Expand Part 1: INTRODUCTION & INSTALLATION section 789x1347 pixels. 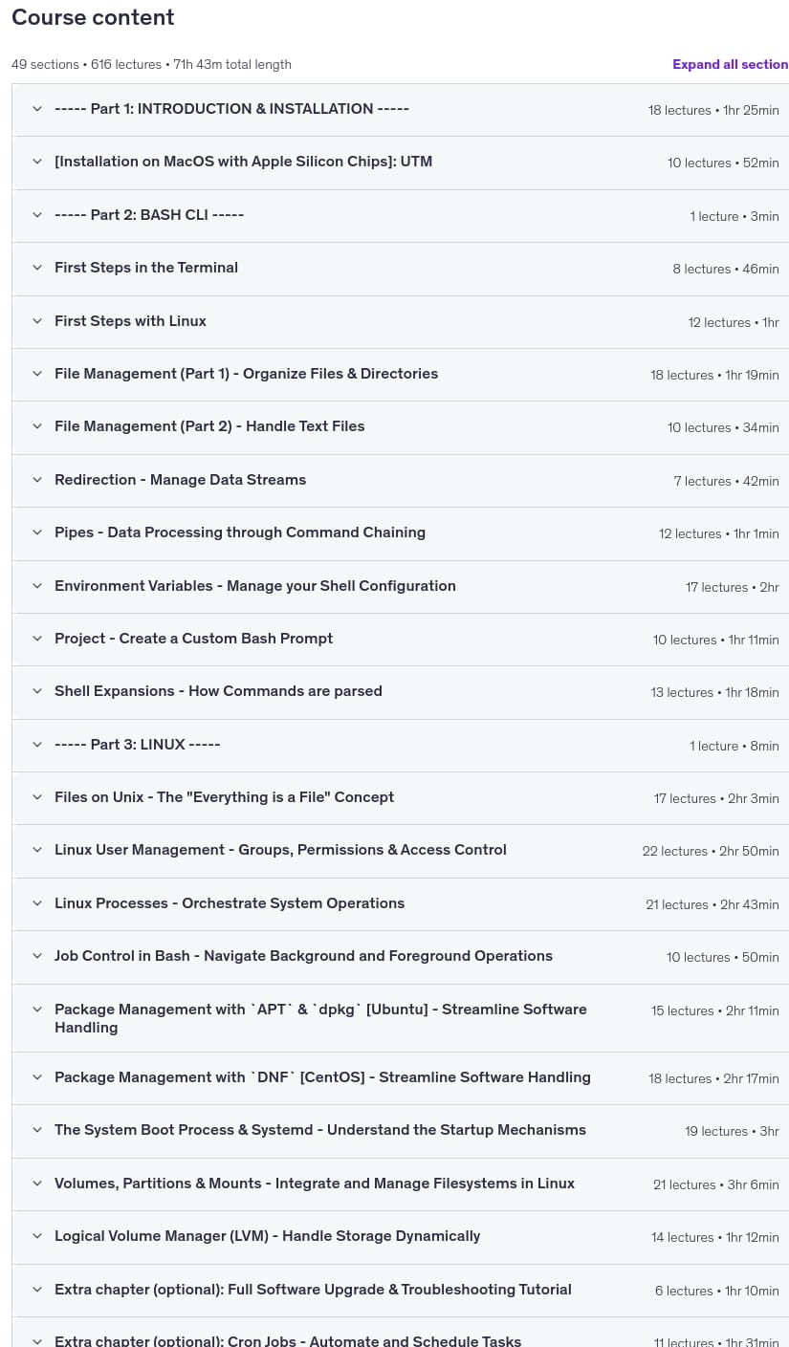400,110
